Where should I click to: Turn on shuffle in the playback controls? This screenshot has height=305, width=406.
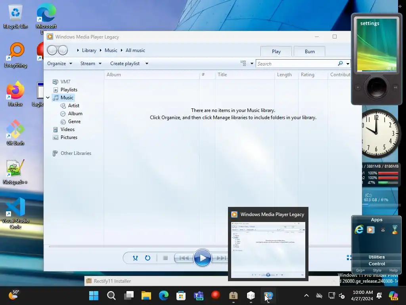coord(135,258)
